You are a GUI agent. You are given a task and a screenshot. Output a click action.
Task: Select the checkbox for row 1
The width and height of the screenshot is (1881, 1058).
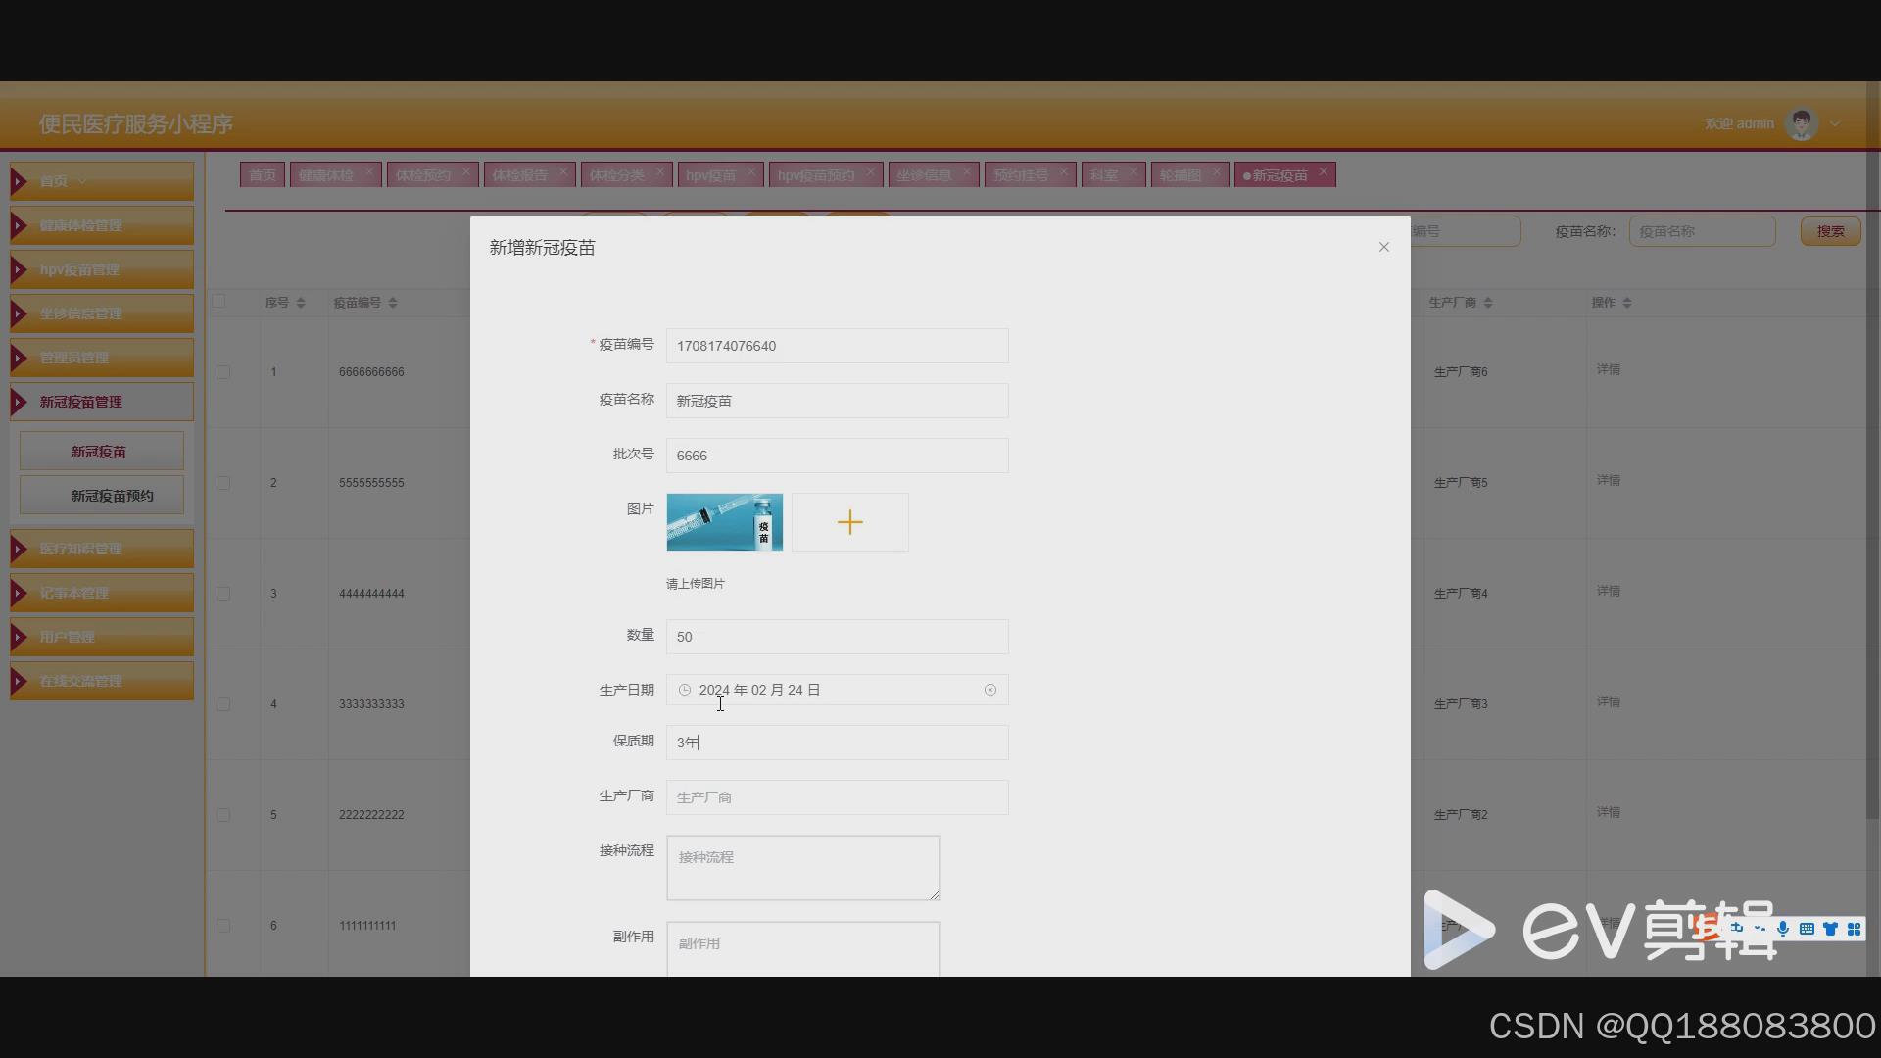(223, 372)
